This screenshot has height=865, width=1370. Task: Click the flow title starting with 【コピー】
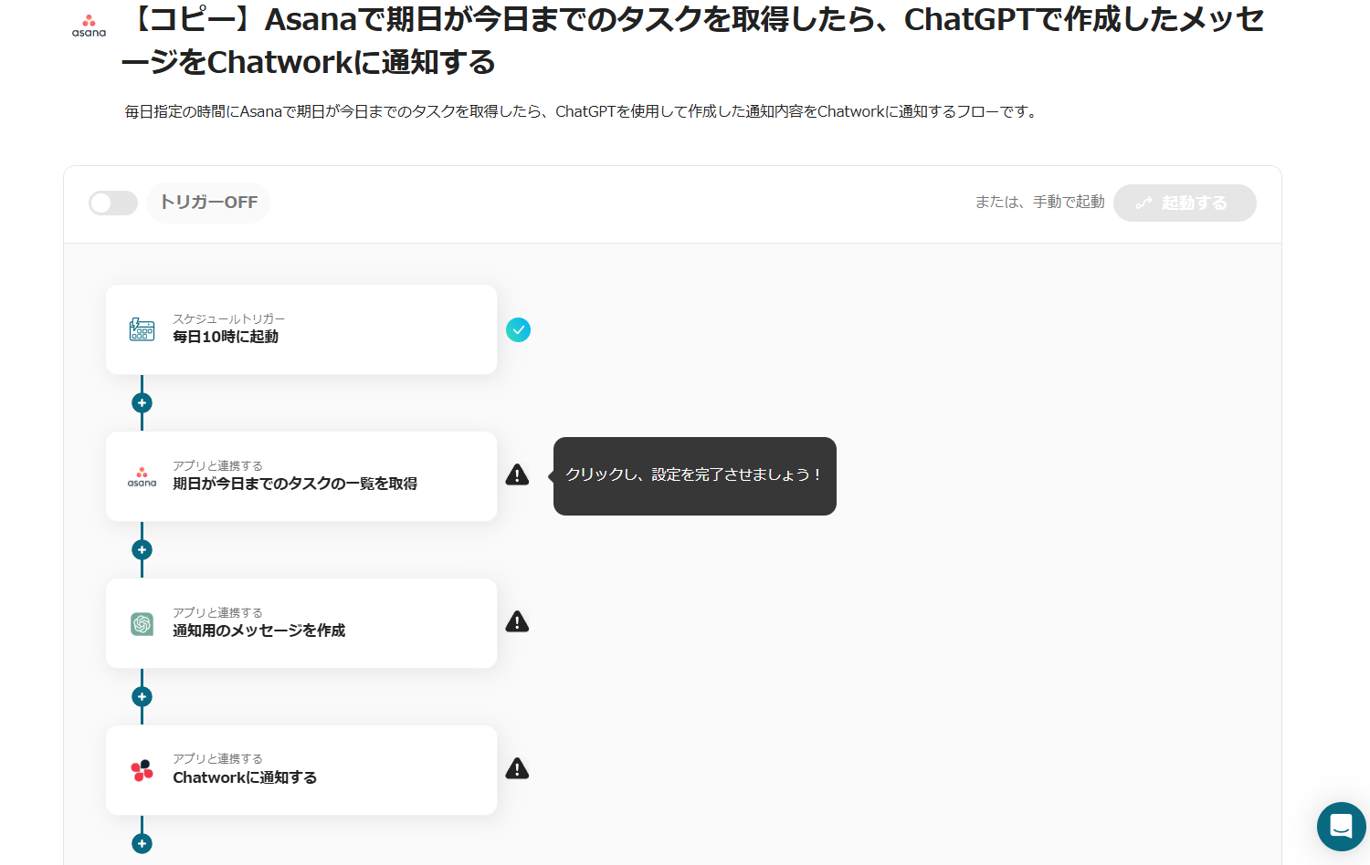click(692, 41)
